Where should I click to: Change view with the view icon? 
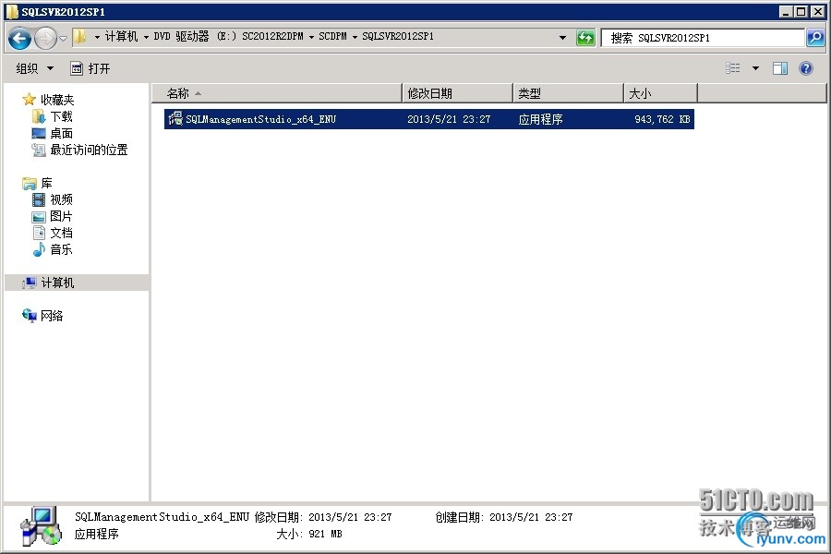point(733,67)
